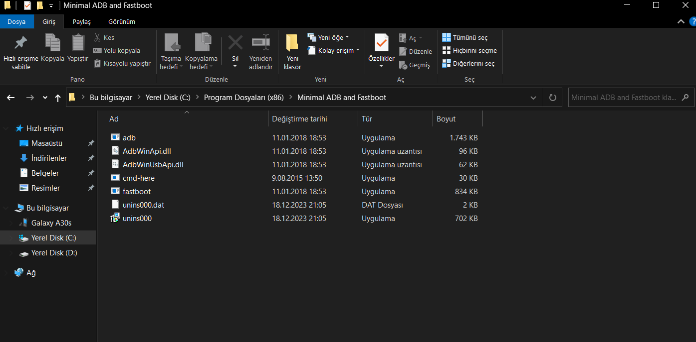
Task: Click Hiçbirini seçme
Action: coord(469,50)
